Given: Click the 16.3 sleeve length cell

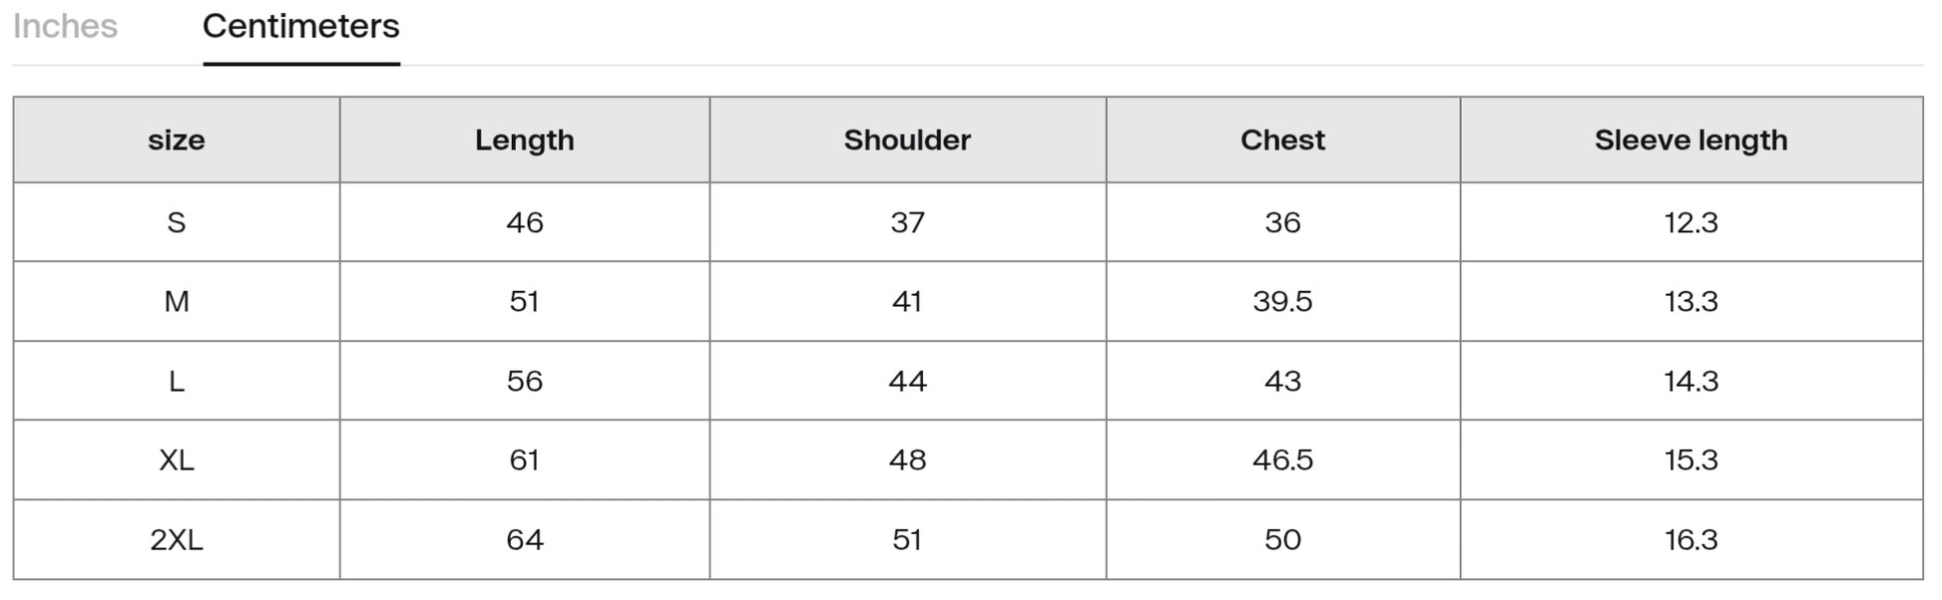Looking at the screenshot, I should point(1691,539).
